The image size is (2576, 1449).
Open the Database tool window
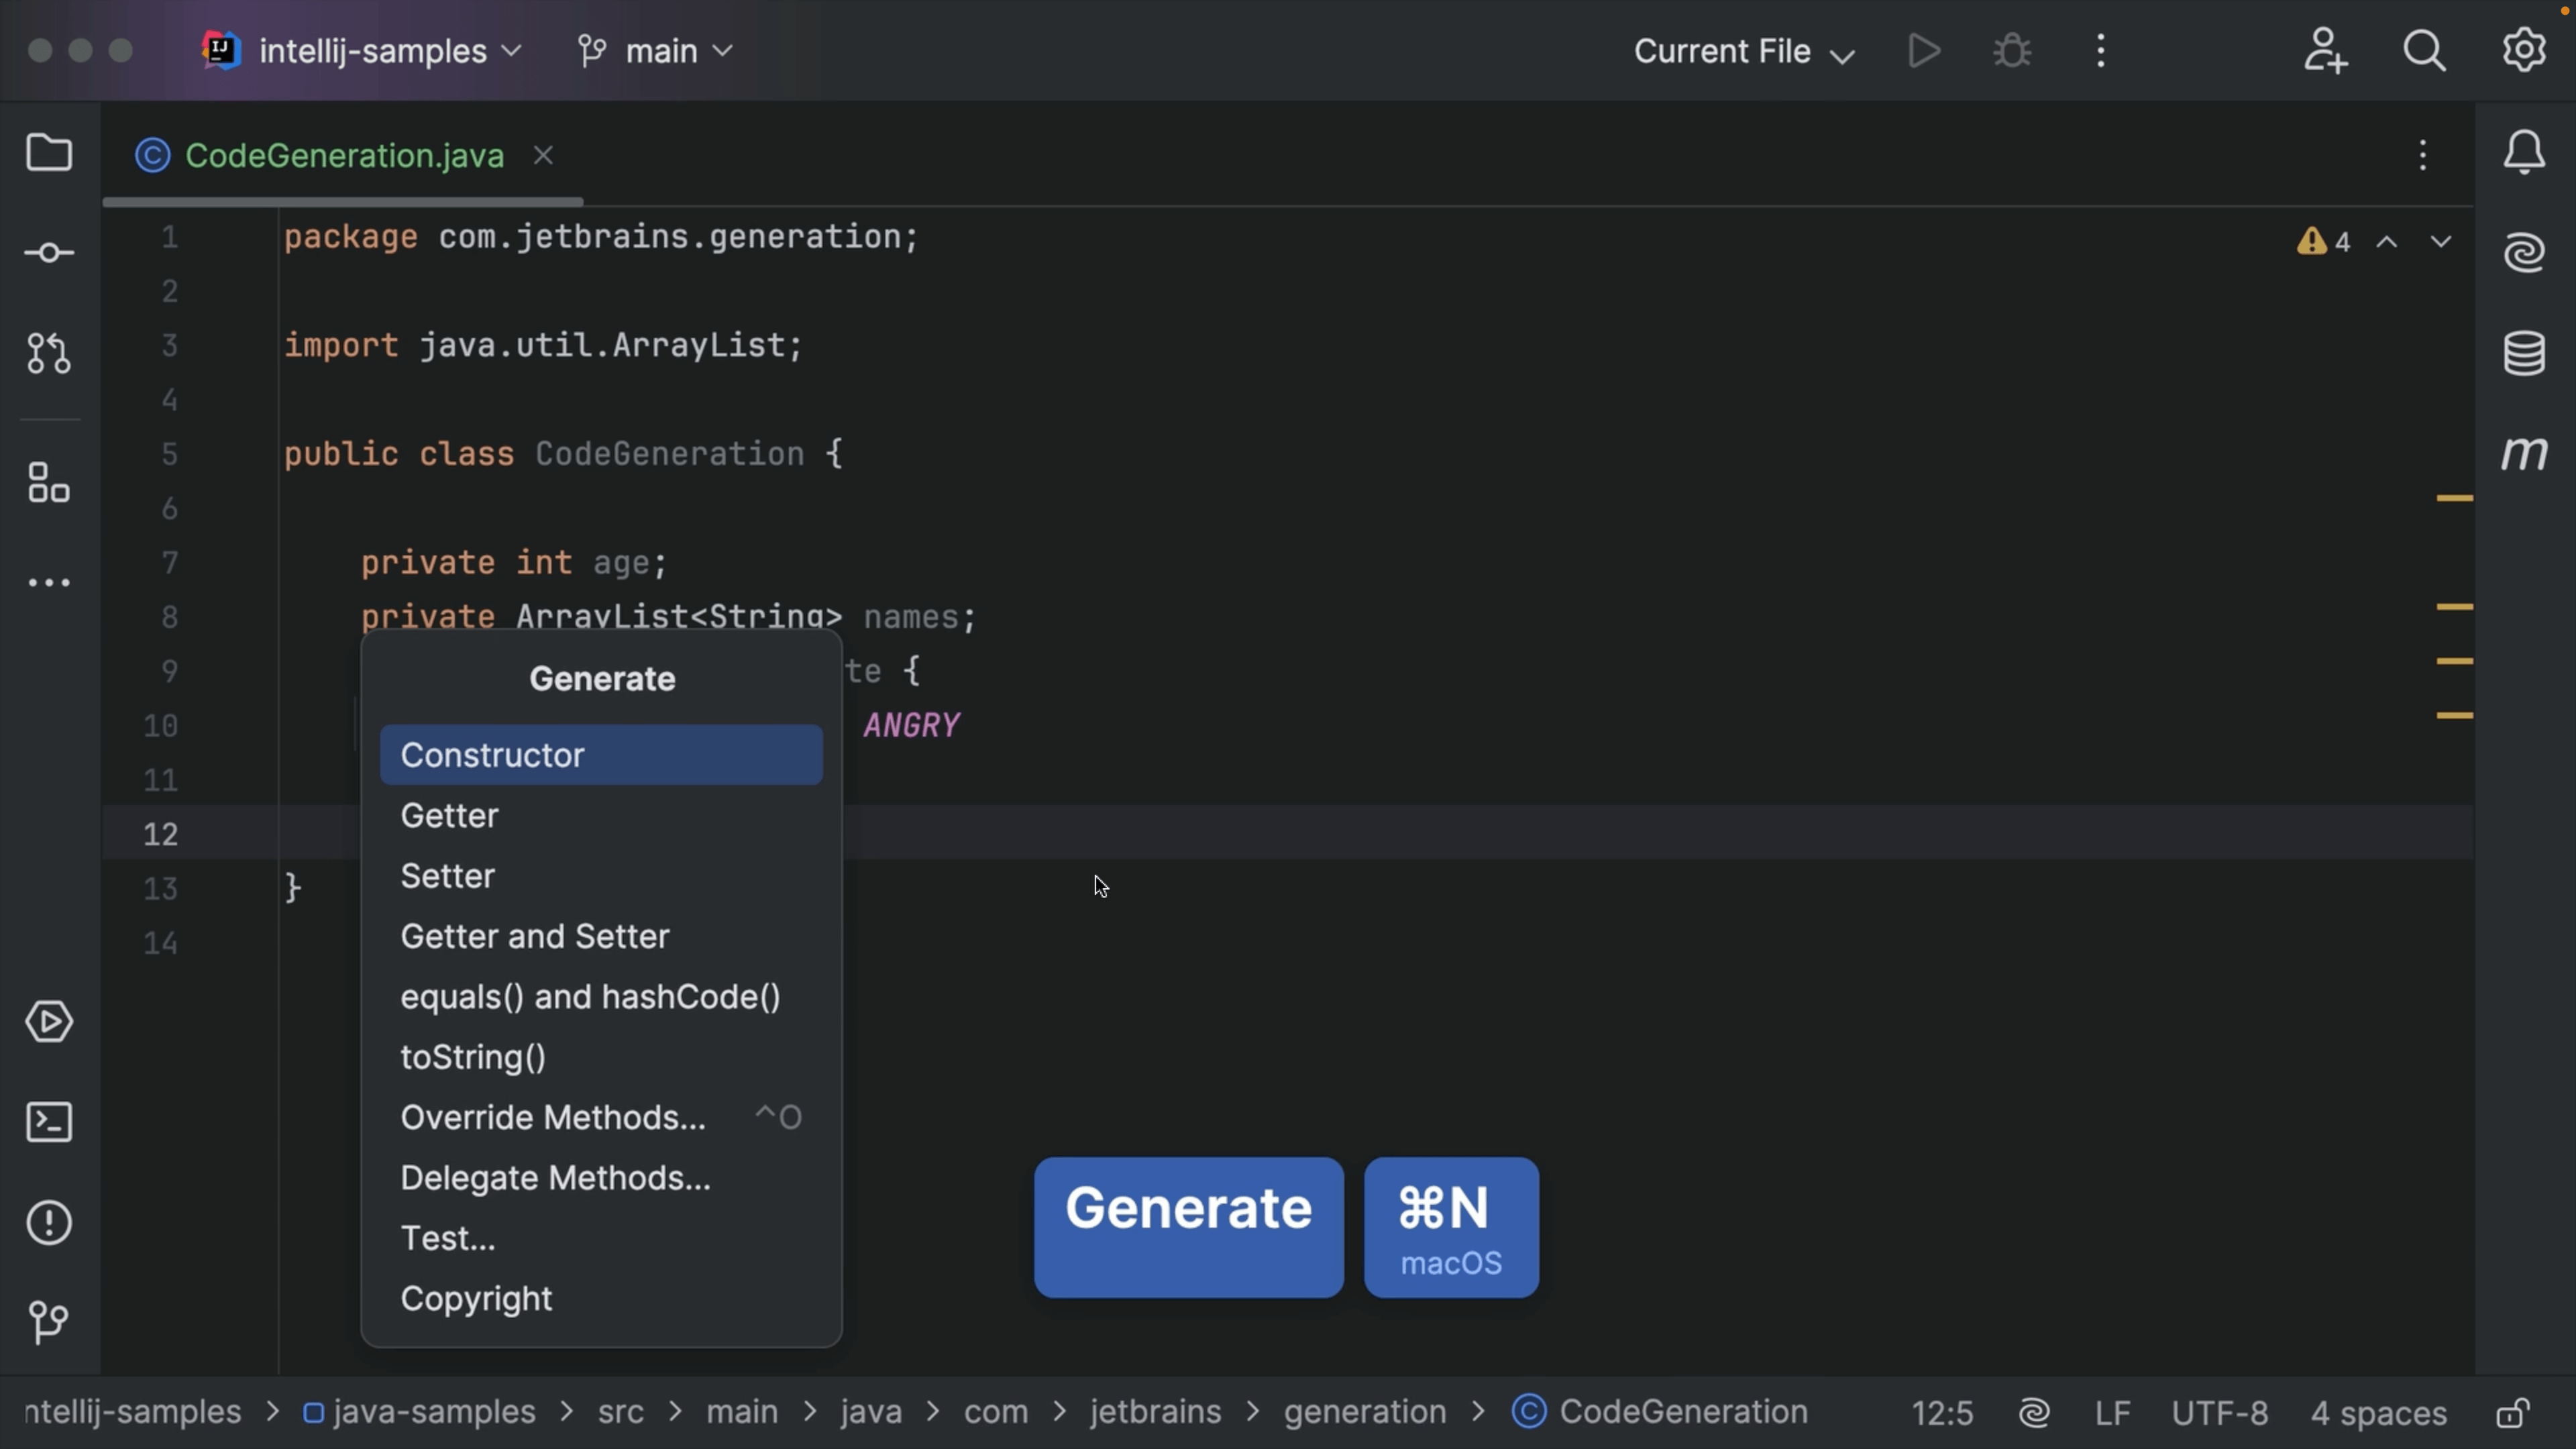point(2524,352)
